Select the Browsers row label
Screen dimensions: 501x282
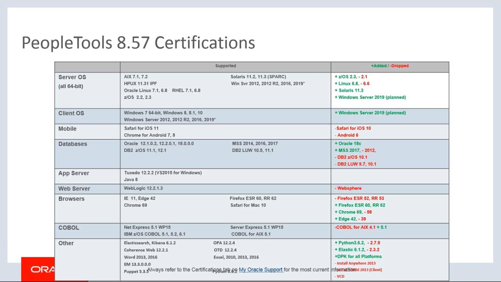(71, 199)
